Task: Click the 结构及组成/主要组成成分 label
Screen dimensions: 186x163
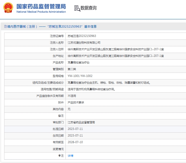Action: pos(48,83)
